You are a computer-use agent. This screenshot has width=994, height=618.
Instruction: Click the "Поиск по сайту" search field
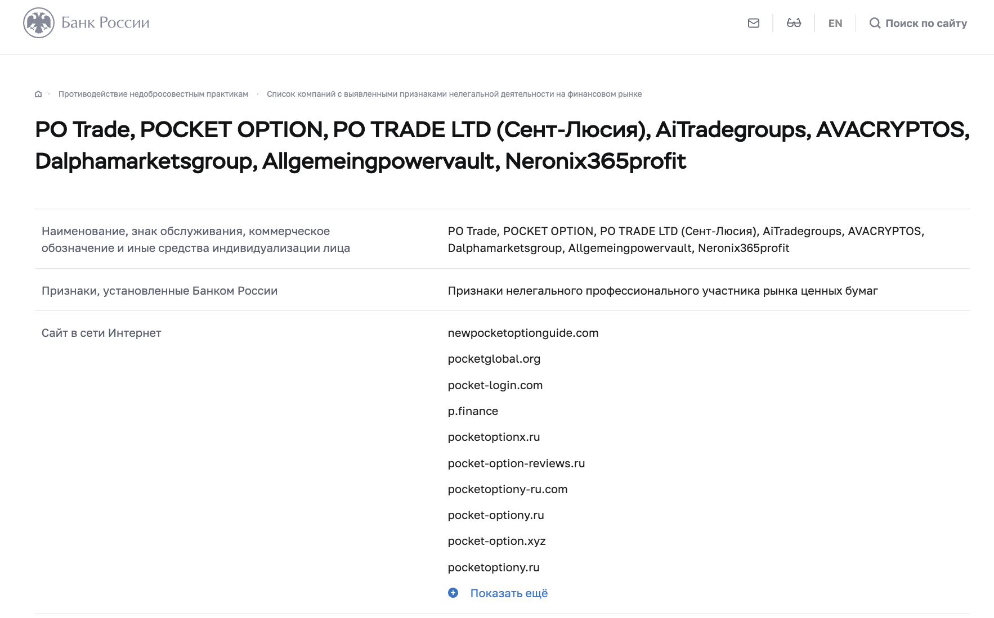coord(926,23)
